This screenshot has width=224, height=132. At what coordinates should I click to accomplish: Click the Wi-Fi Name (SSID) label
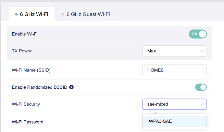[31, 70]
